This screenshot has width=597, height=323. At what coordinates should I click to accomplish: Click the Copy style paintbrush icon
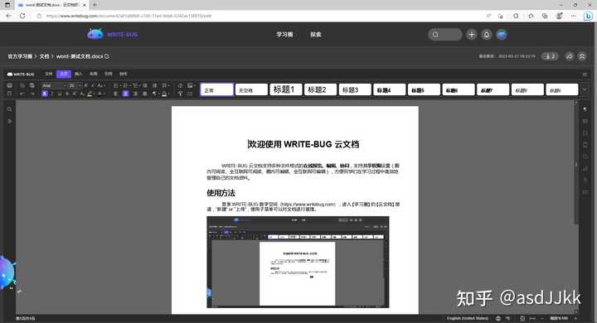(x=180, y=94)
